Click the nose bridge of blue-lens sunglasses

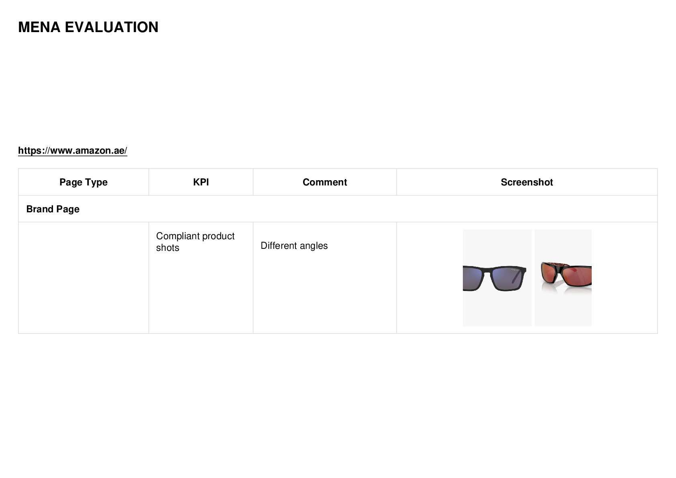487,273
